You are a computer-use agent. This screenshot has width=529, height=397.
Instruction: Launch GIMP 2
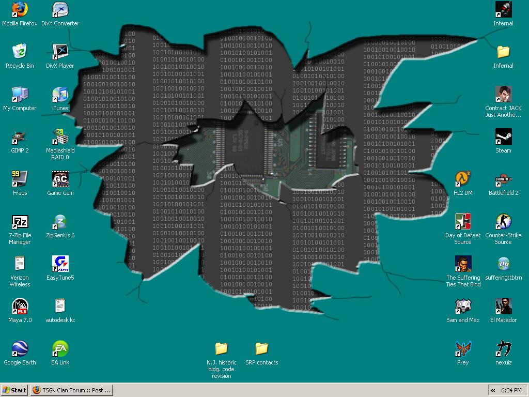[20, 138]
